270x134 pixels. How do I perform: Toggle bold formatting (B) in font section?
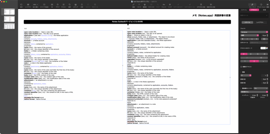(243, 39)
